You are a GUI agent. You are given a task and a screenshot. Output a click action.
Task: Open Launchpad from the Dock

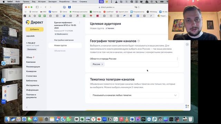point(18,119)
